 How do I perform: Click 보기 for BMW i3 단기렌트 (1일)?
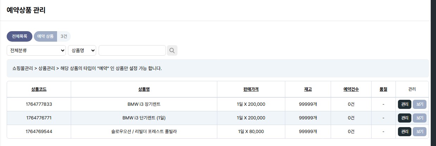(x=419, y=118)
